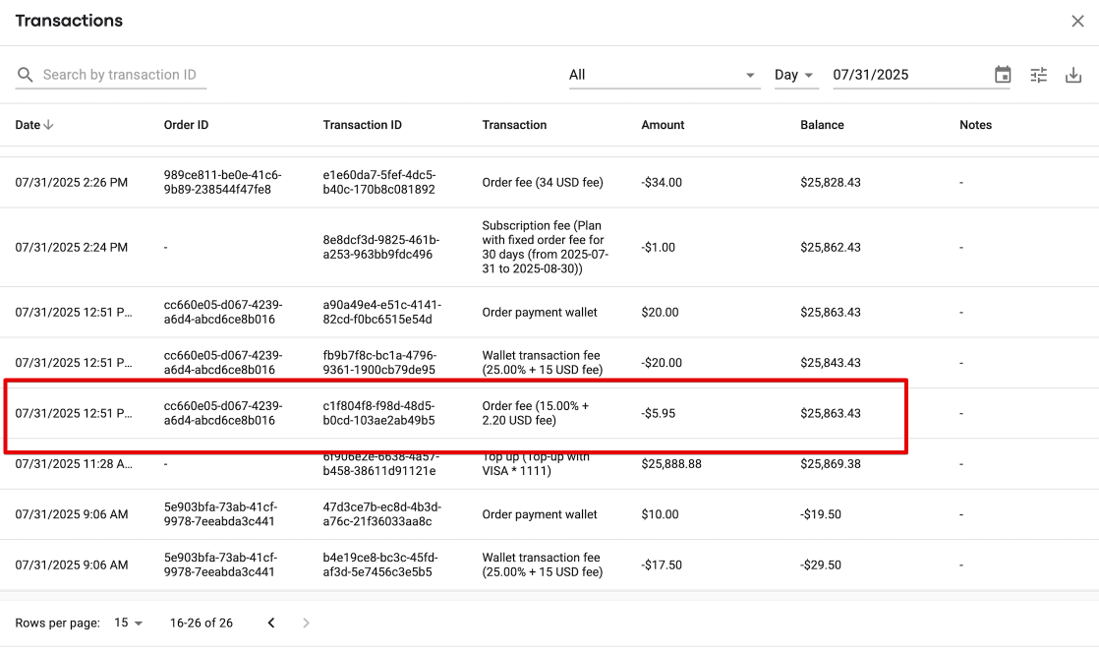Click the Order fee (34 USD fee) cell

click(x=543, y=182)
